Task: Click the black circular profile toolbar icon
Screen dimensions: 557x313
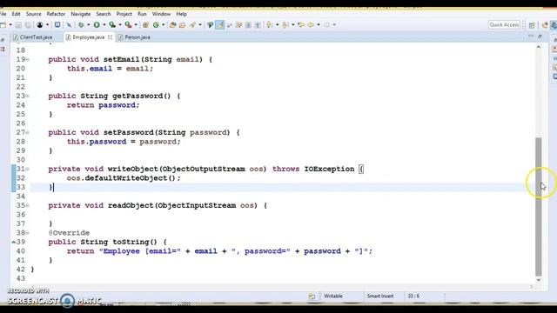Action: tap(40, 25)
